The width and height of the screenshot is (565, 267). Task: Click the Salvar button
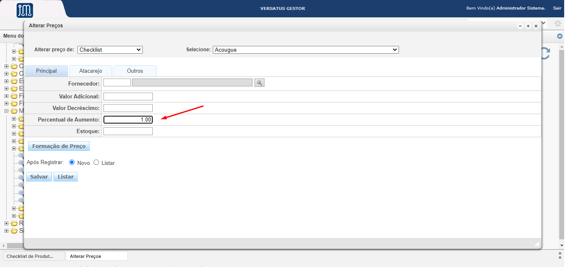[x=39, y=177]
